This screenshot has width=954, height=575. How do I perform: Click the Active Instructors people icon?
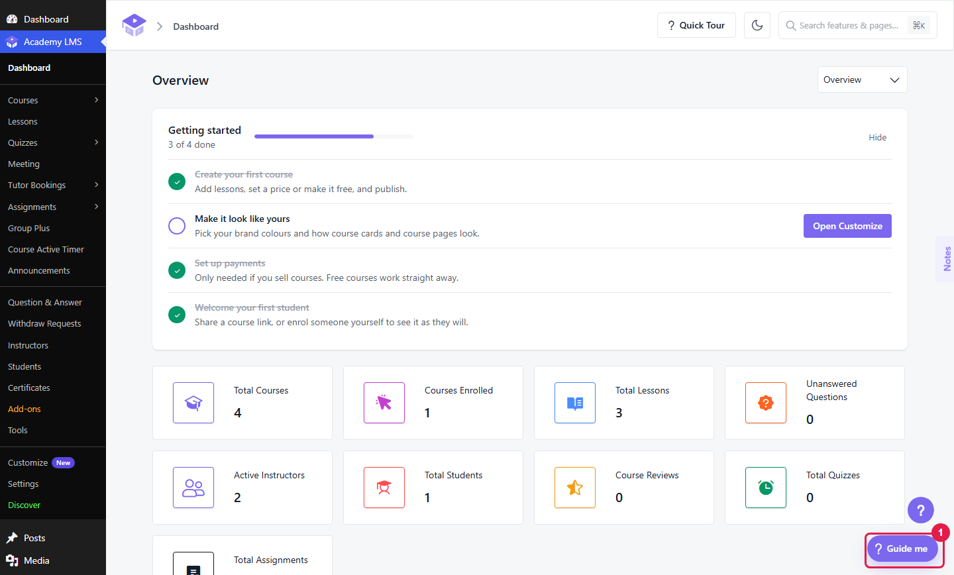(193, 488)
